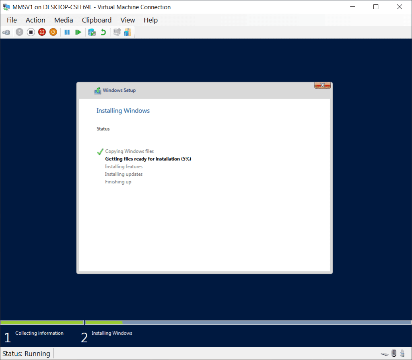The width and height of the screenshot is (412, 360).
Task: Close the Virtual Machine Connection window
Action: coord(400,7)
